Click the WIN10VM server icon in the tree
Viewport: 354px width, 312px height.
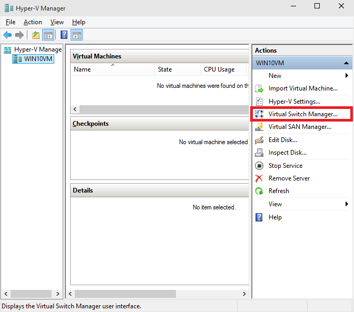click(x=17, y=59)
